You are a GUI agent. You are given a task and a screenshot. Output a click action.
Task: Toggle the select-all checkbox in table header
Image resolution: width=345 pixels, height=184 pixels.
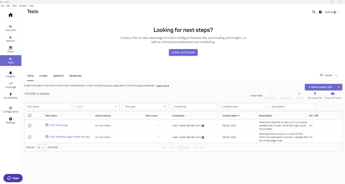pos(30,115)
